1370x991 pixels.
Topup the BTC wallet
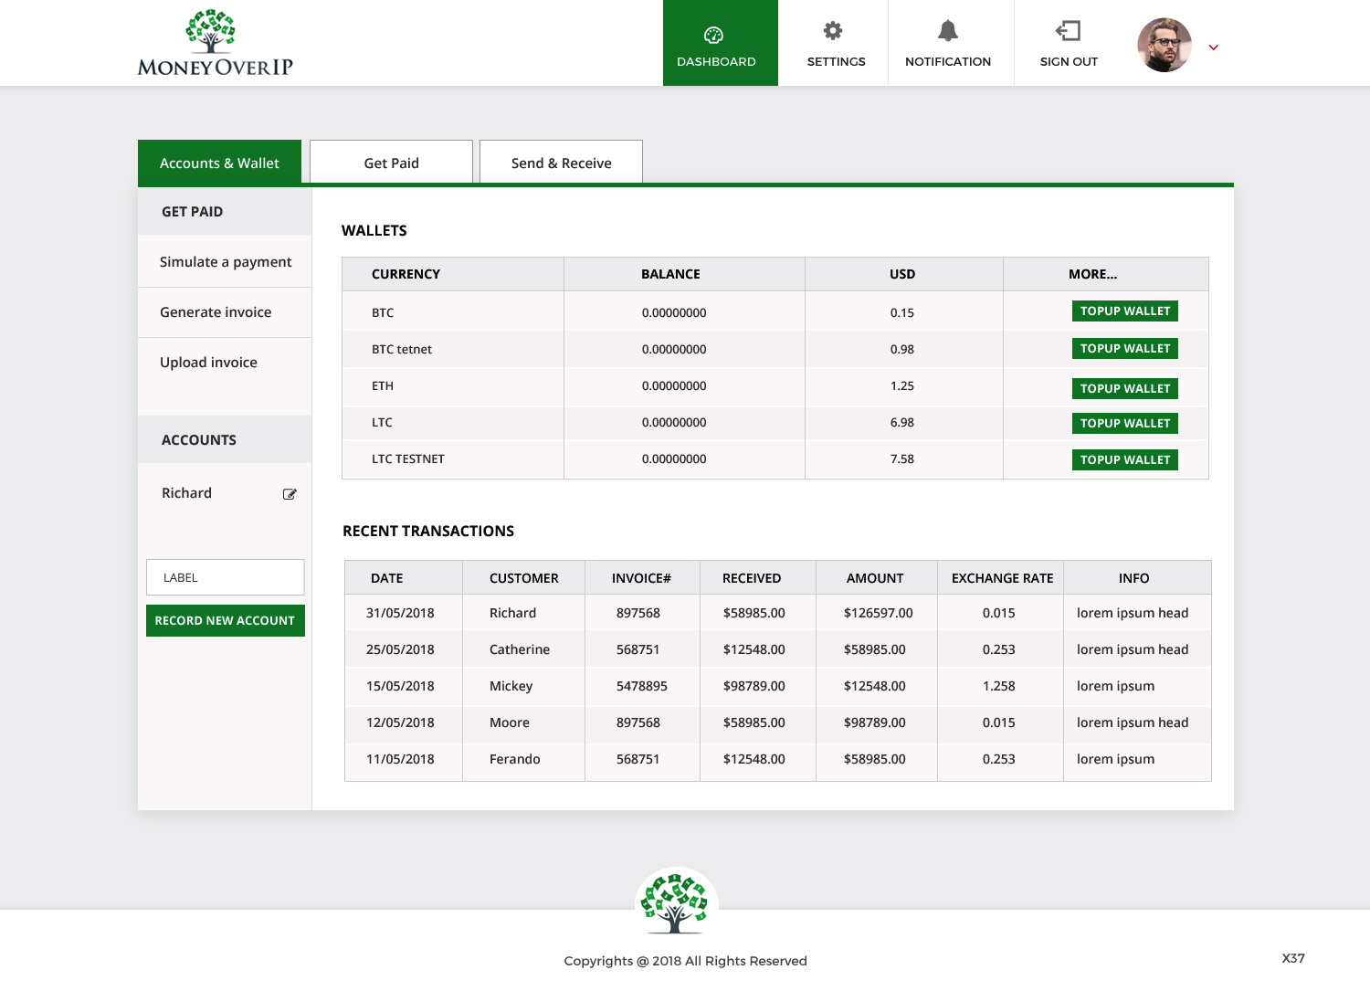[1124, 311]
